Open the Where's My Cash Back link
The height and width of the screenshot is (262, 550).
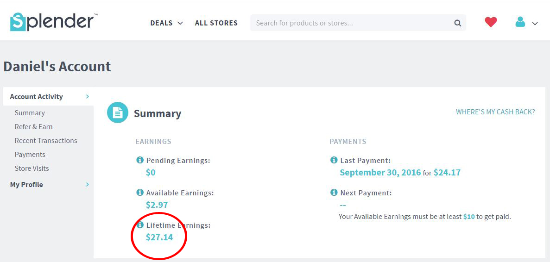click(495, 112)
